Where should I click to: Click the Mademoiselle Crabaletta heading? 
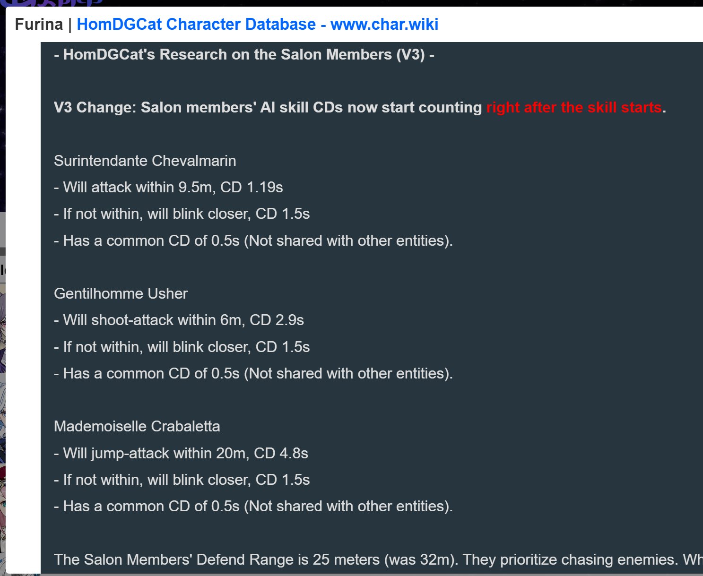(137, 426)
